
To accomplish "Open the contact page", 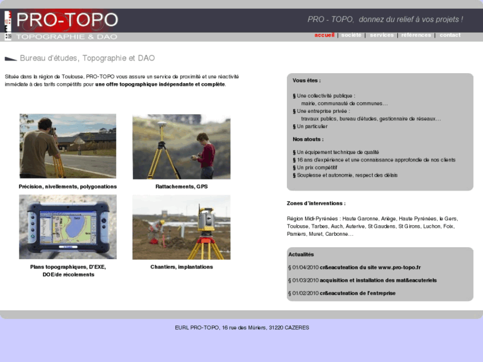I will coord(450,35).
